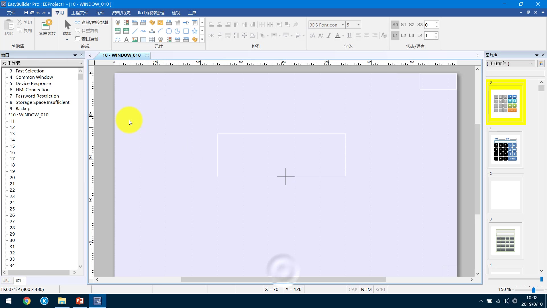Viewport: 547px width, 308px height.
Task: Enable L1 language layer toggle
Action: click(x=395, y=35)
